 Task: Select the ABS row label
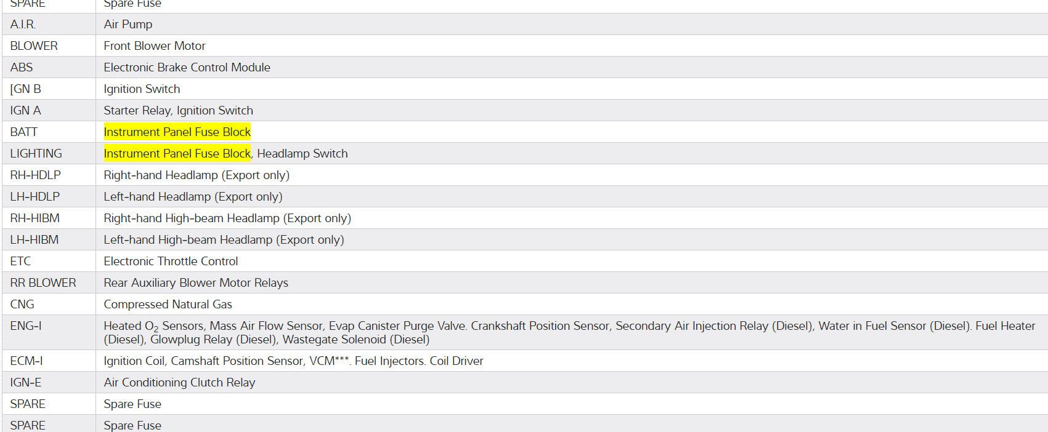(x=22, y=68)
